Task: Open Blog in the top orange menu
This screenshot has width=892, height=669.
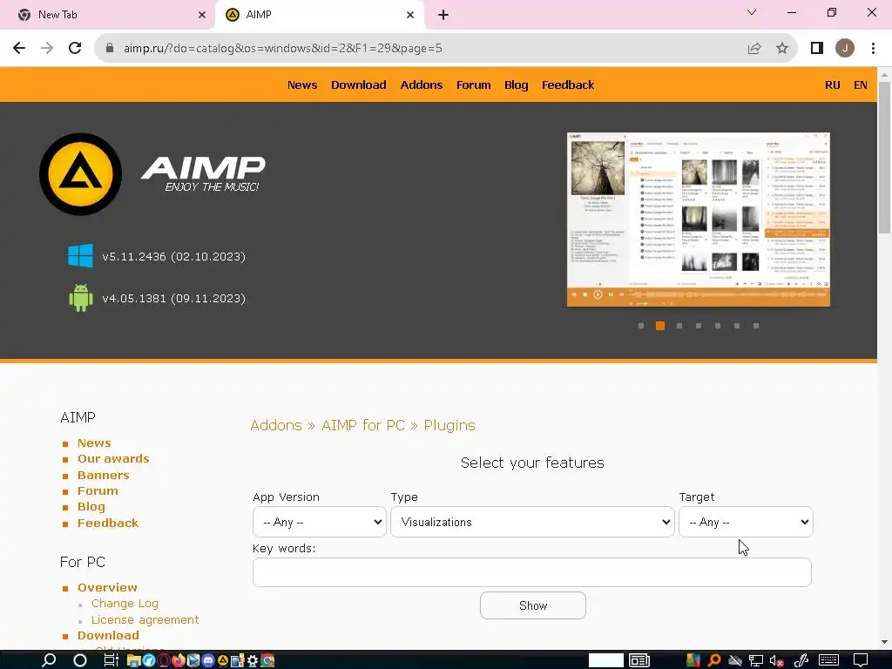Action: [x=516, y=84]
